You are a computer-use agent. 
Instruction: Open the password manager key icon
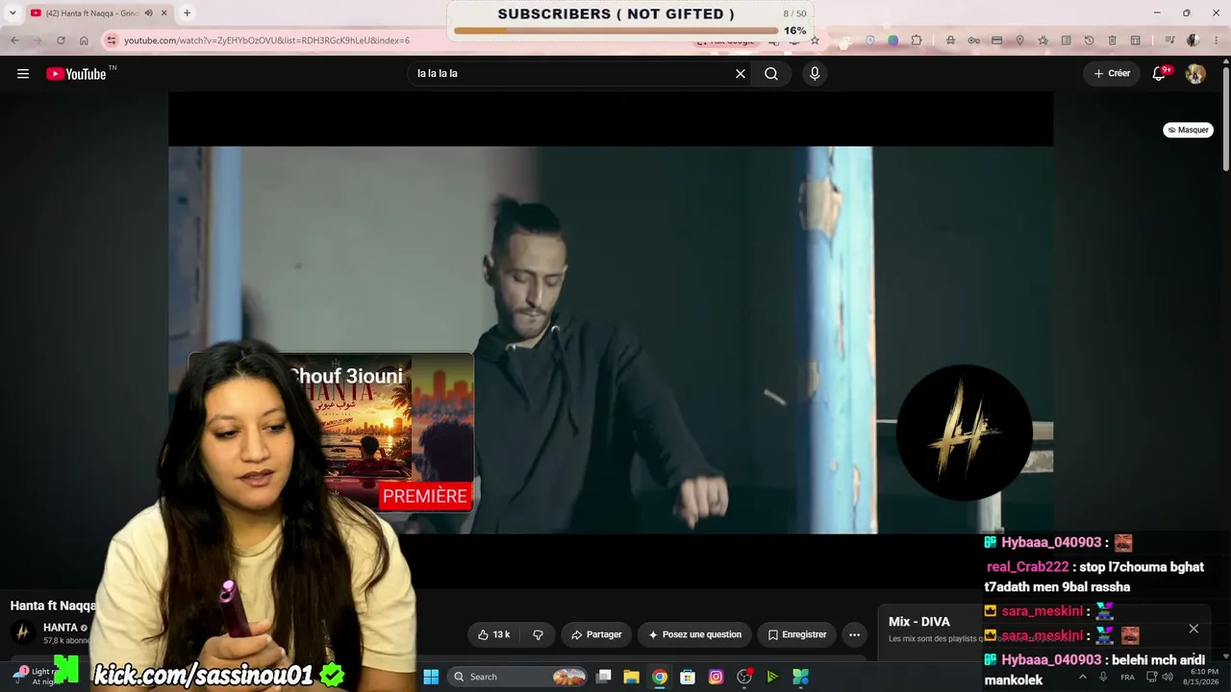tap(973, 40)
